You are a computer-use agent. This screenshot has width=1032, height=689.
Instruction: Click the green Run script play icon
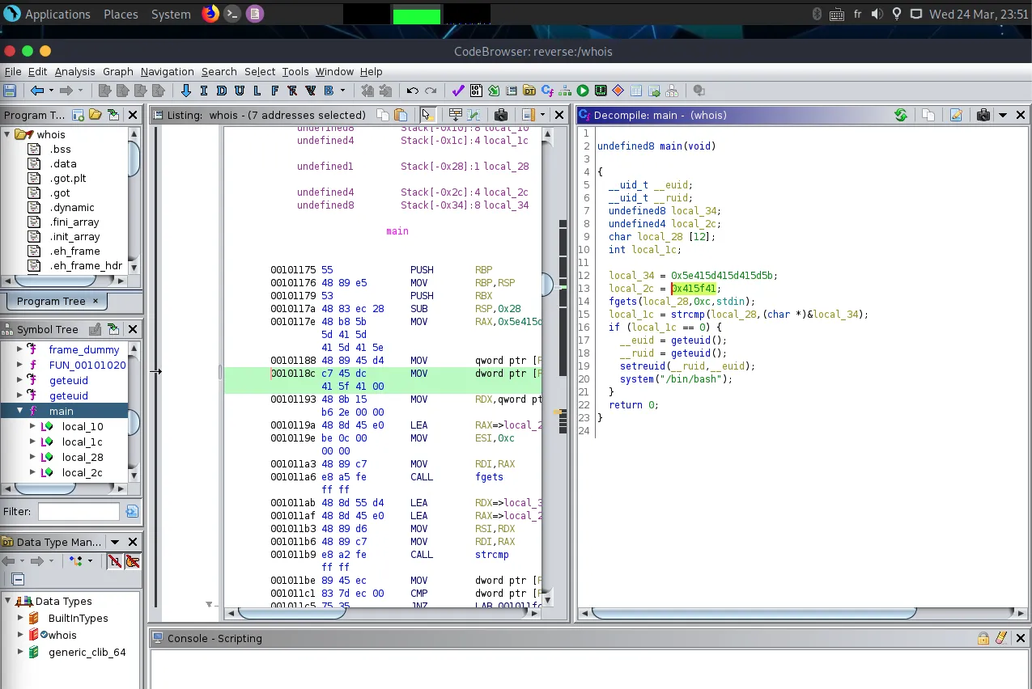coord(582,91)
